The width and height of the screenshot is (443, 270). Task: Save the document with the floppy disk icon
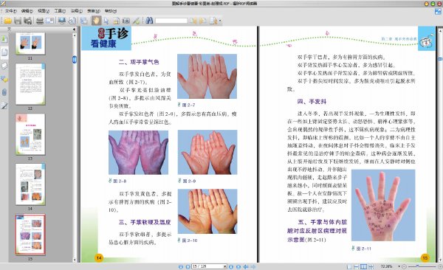(x=18, y=21)
